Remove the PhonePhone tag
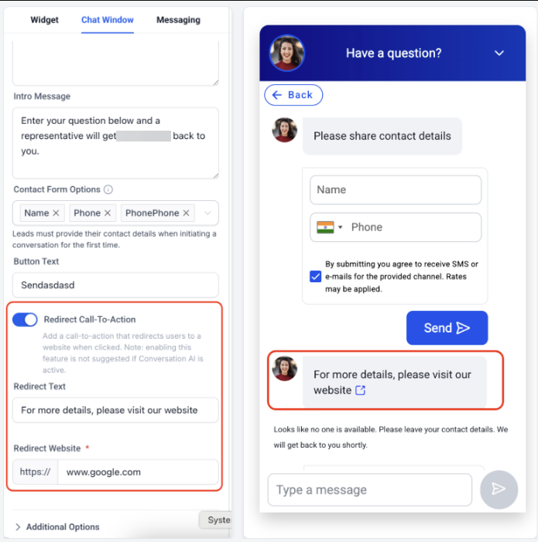538x542 pixels. pyautogui.click(x=186, y=213)
